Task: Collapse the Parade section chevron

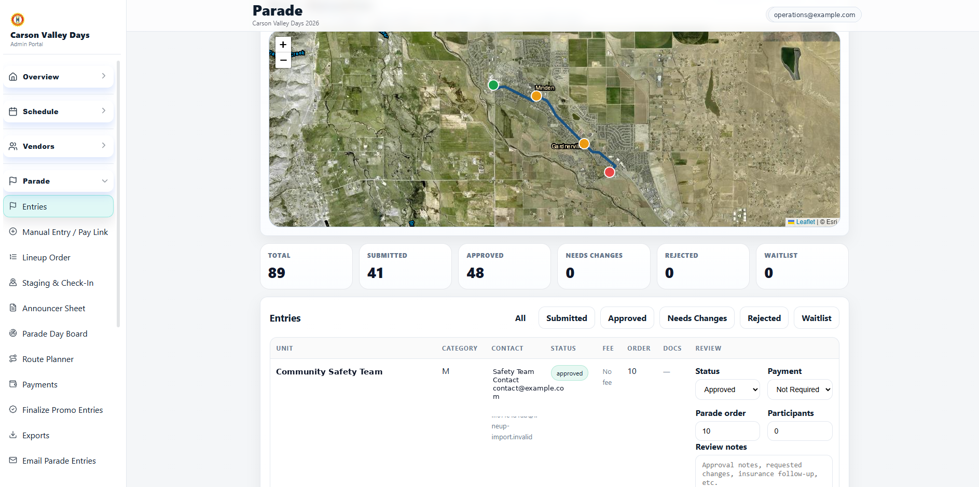Action: 104,181
